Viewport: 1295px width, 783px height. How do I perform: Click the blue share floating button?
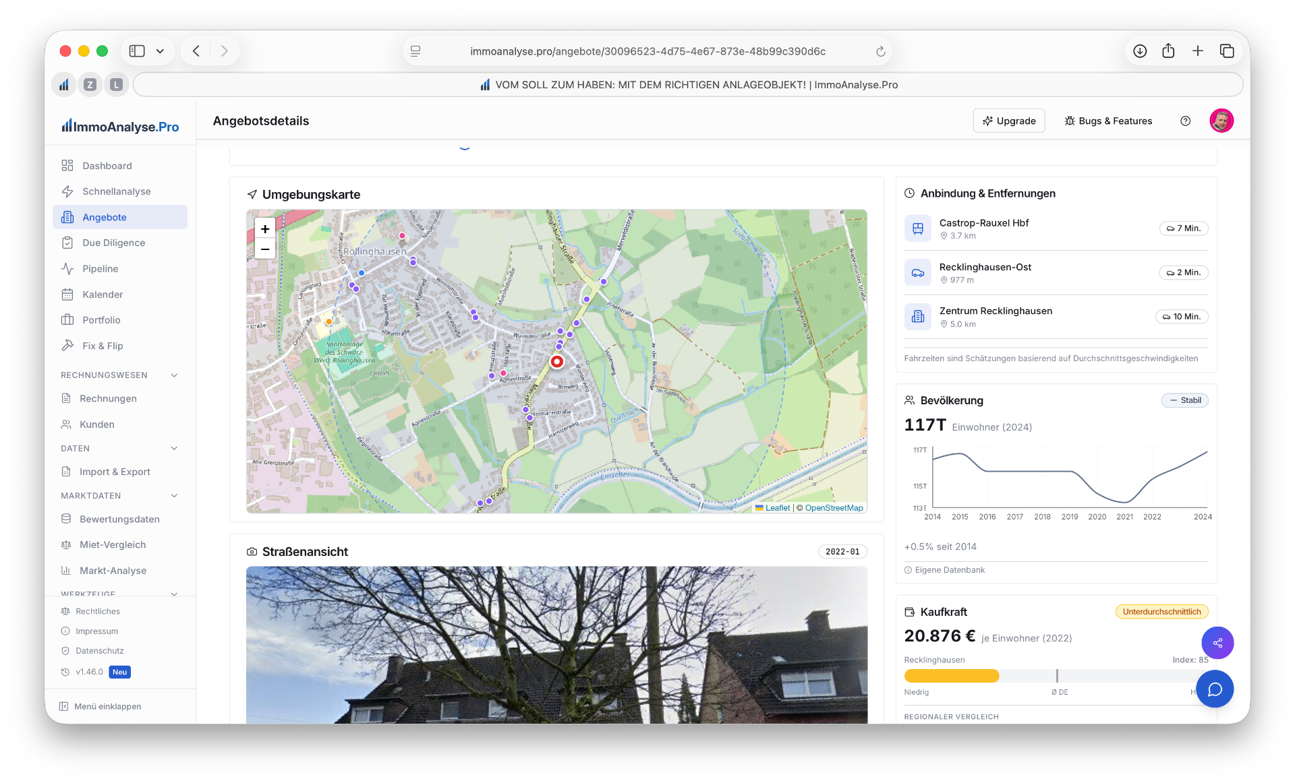1217,643
